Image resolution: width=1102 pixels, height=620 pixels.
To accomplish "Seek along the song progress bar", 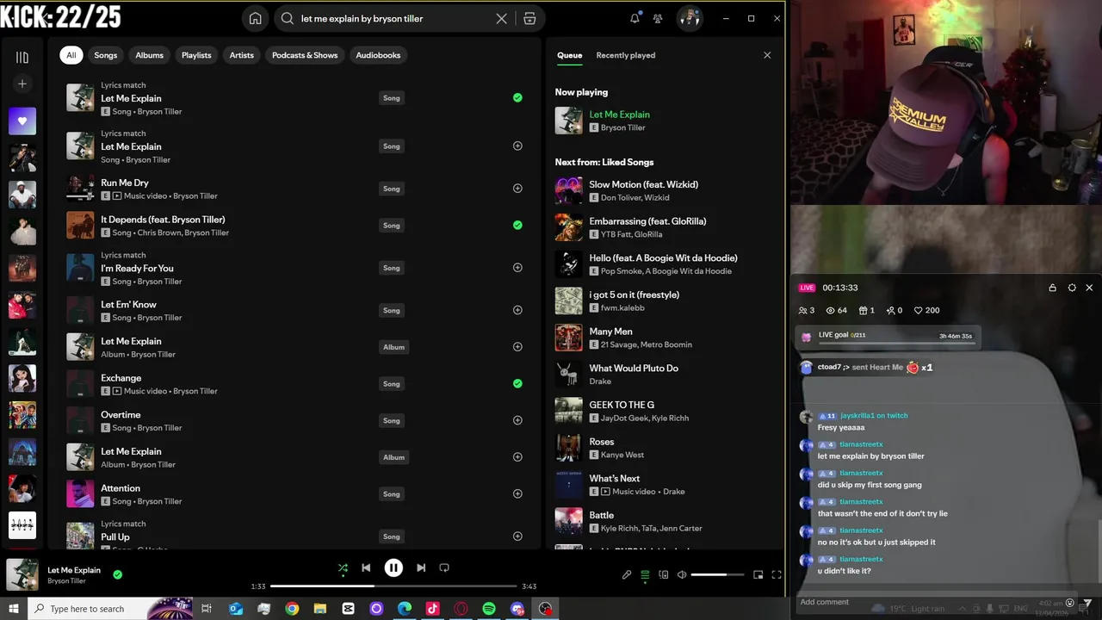I will click(393, 586).
